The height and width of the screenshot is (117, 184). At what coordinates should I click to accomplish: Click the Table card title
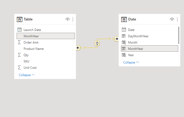click(x=28, y=19)
